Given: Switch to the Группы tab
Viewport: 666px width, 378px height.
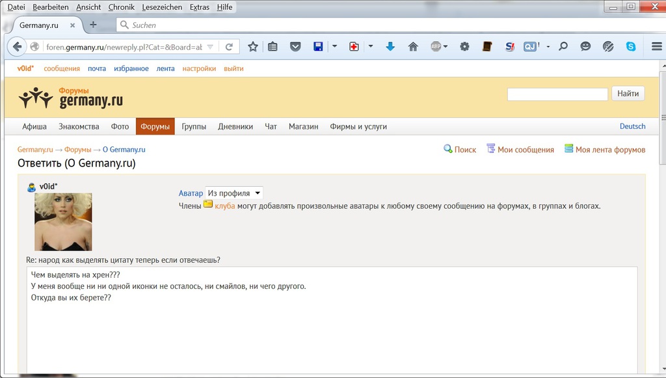Looking at the screenshot, I should coord(194,126).
